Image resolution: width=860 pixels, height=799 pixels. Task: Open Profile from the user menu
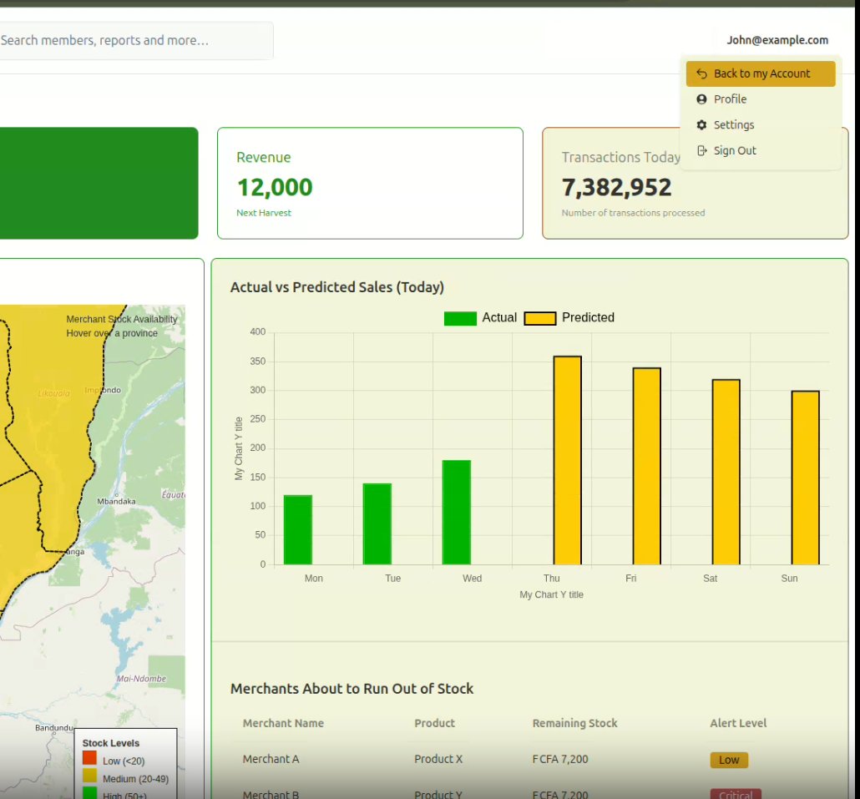click(x=760, y=99)
